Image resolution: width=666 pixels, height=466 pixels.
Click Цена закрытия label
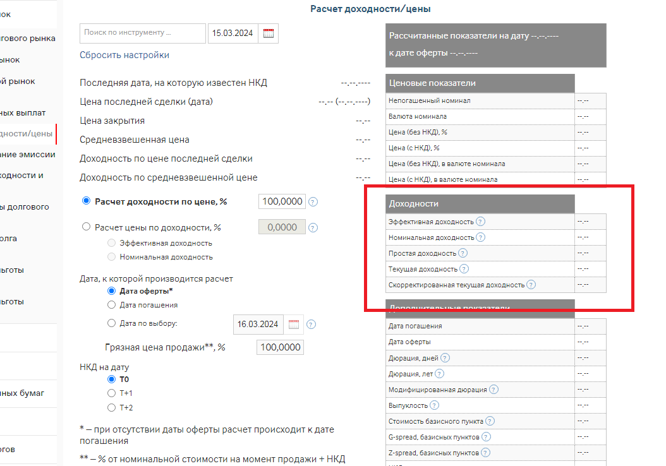pyautogui.click(x=112, y=121)
